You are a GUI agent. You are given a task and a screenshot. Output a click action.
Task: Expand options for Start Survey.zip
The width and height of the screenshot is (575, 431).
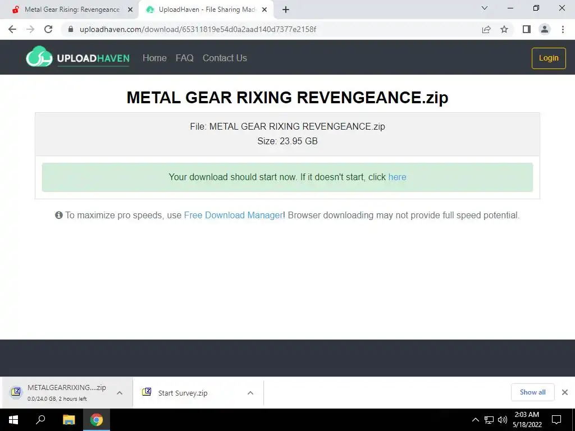coord(250,393)
